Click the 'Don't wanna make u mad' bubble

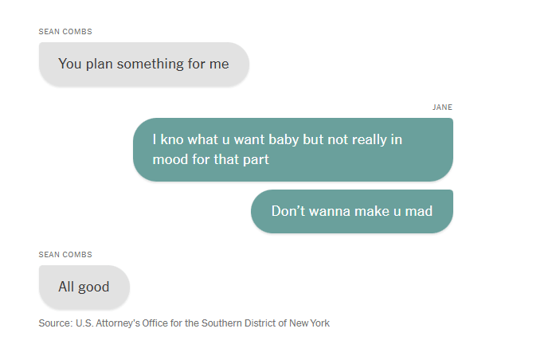(x=352, y=211)
